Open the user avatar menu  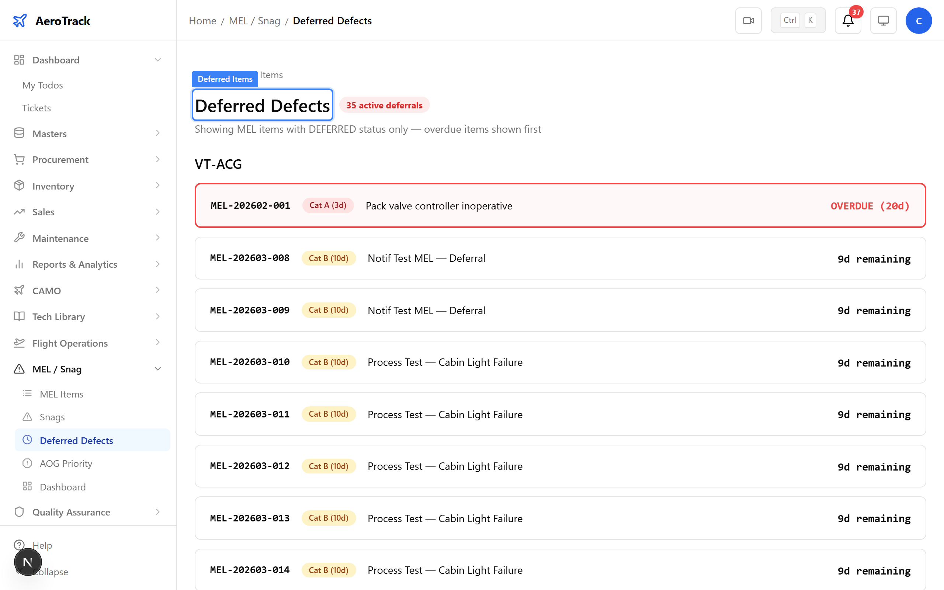[919, 20]
